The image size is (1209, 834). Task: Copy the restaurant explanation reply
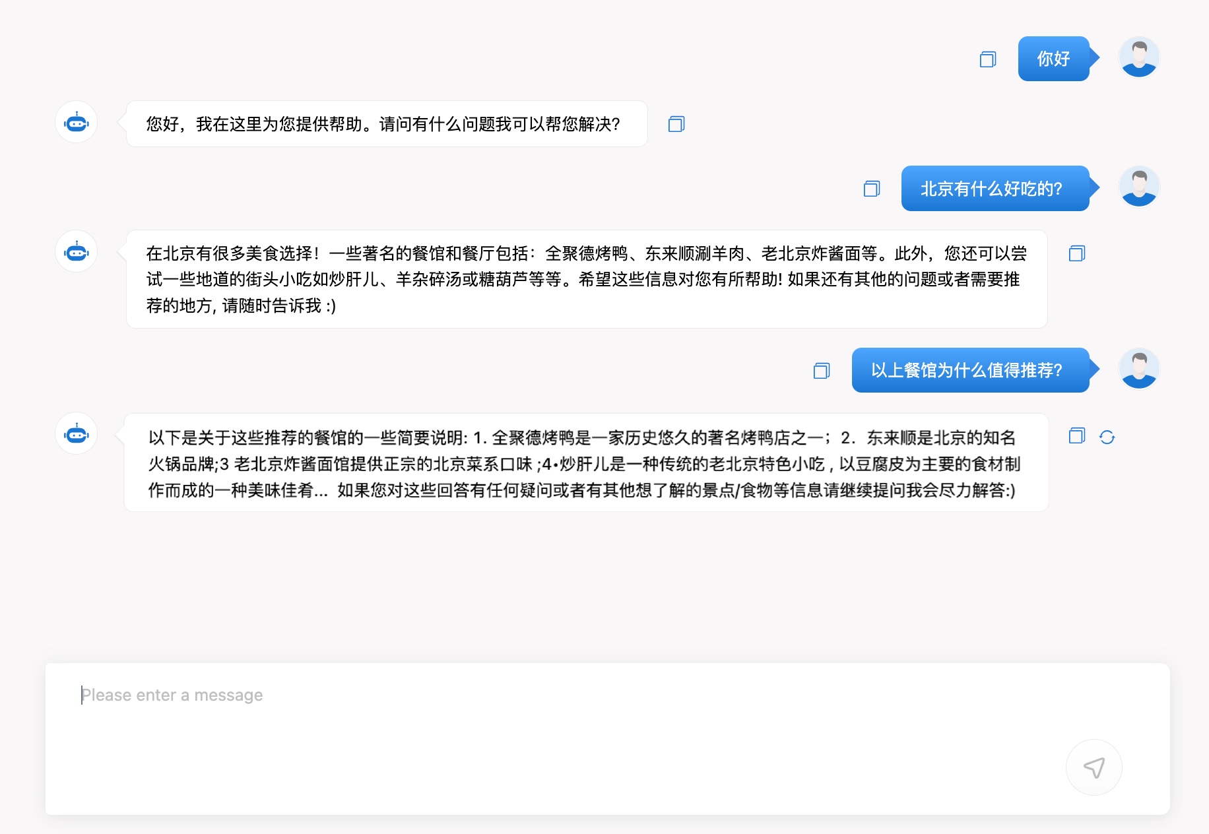(x=1076, y=436)
